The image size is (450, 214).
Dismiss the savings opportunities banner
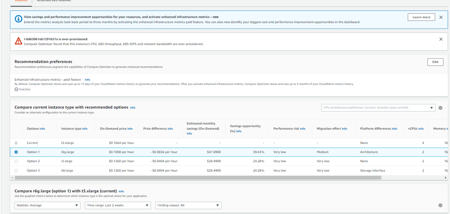click(441, 17)
